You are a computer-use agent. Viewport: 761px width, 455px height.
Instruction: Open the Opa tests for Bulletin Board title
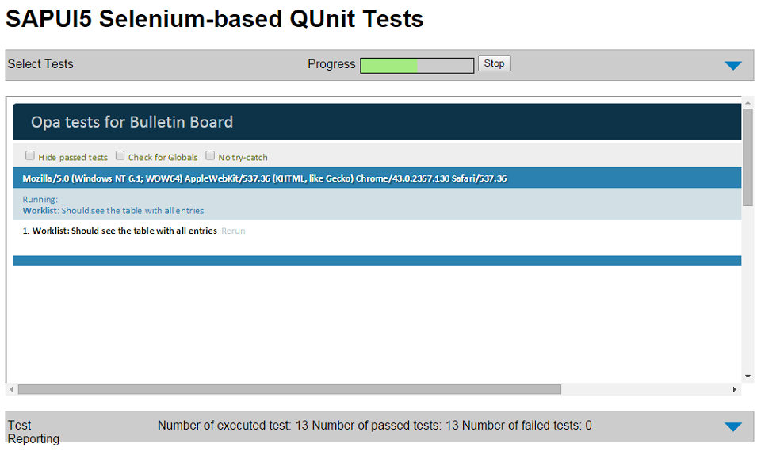pyautogui.click(x=132, y=122)
